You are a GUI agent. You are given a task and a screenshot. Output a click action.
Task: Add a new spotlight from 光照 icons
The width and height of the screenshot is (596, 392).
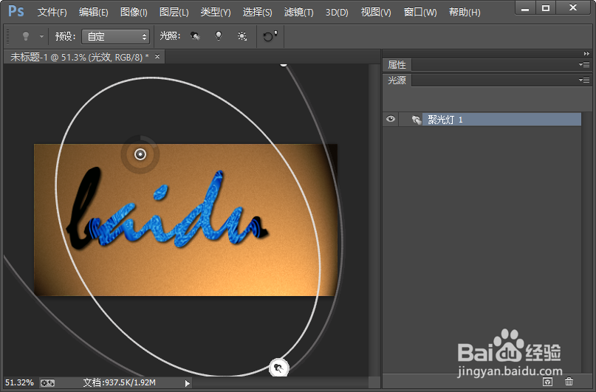[x=195, y=36]
